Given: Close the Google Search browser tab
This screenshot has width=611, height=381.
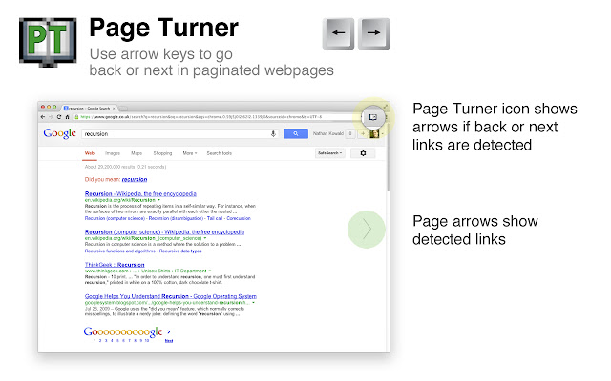Looking at the screenshot, I should point(114,109).
